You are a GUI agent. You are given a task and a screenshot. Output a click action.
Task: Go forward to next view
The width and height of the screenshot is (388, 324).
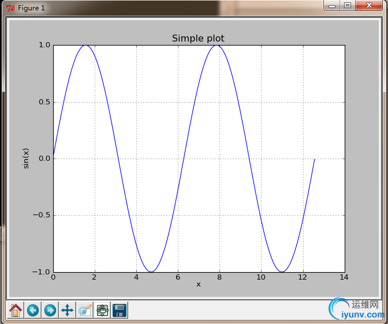(x=50, y=310)
